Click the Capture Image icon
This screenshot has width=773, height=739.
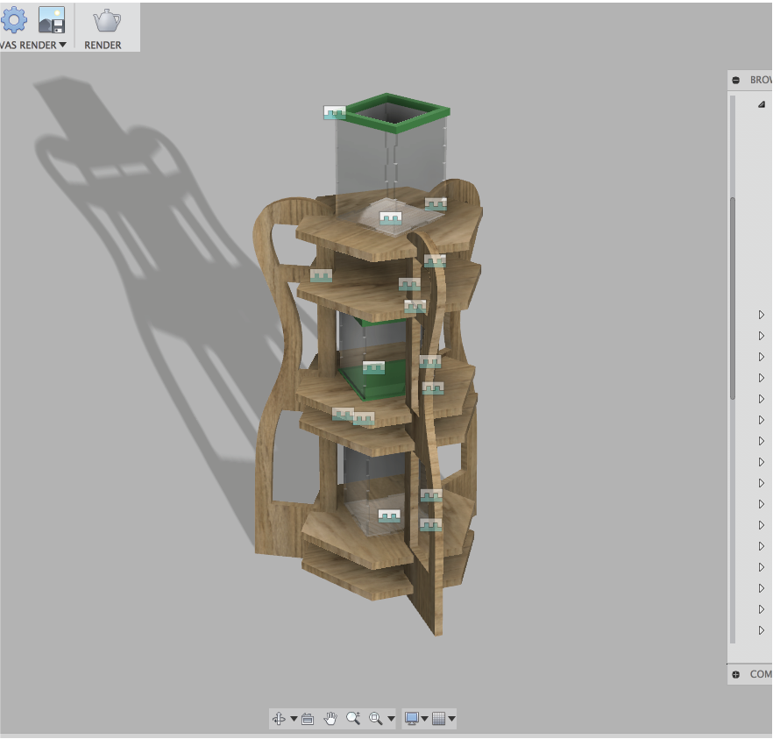click(52, 18)
